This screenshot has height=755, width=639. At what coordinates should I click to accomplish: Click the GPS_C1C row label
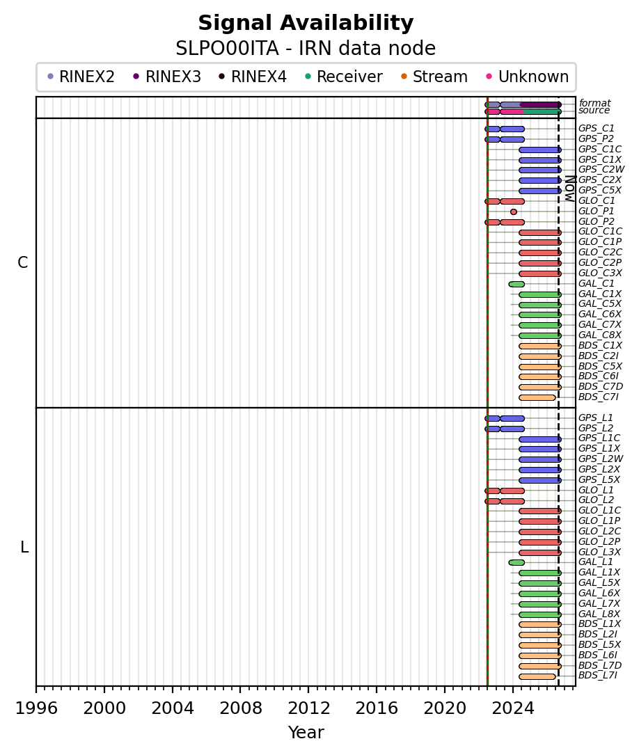pyautogui.click(x=600, y=150)
